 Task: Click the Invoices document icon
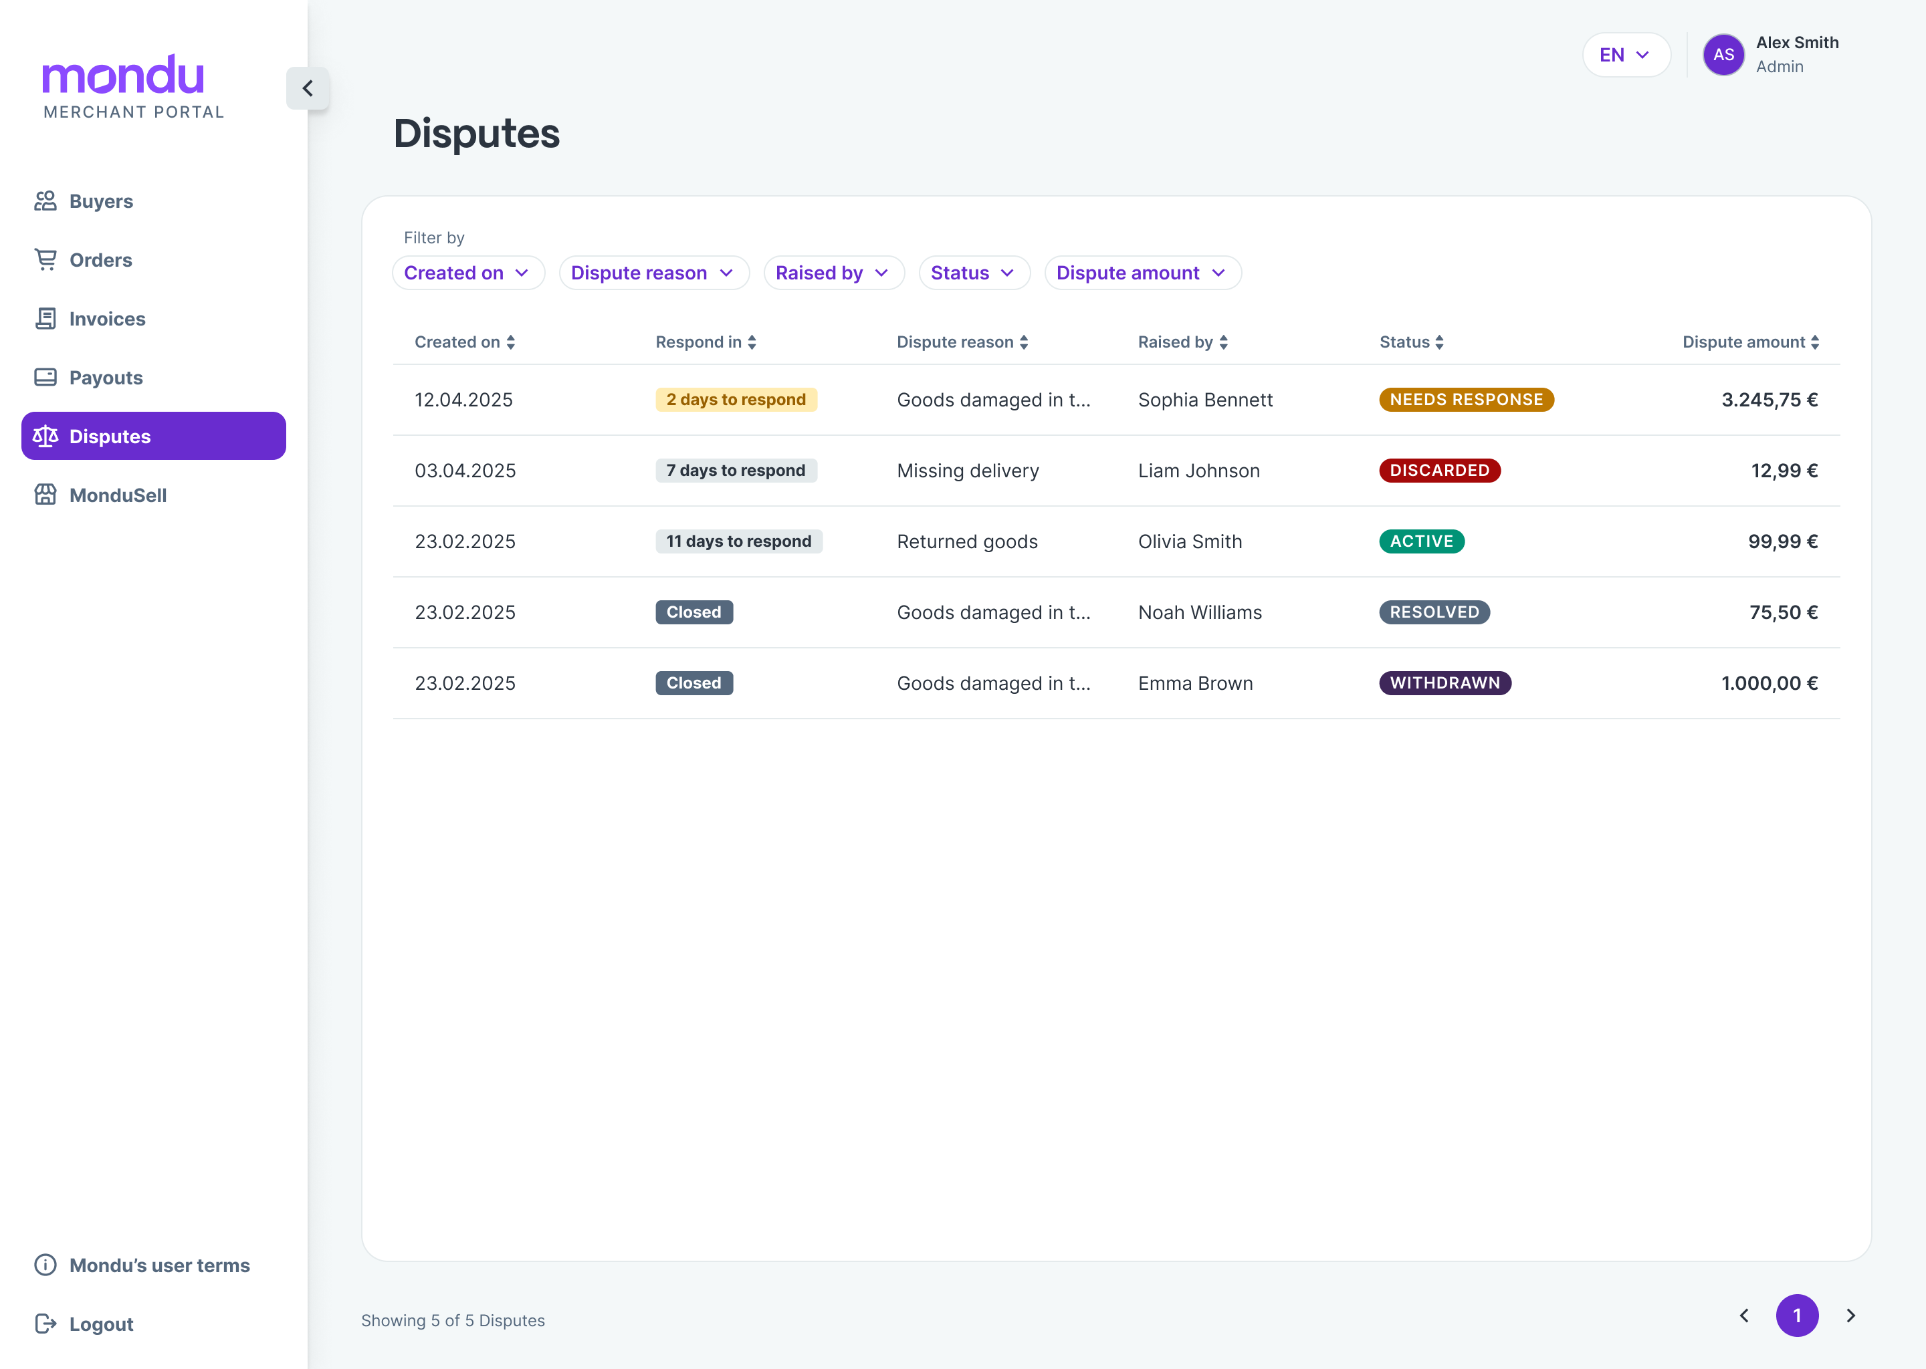point(45,319)
